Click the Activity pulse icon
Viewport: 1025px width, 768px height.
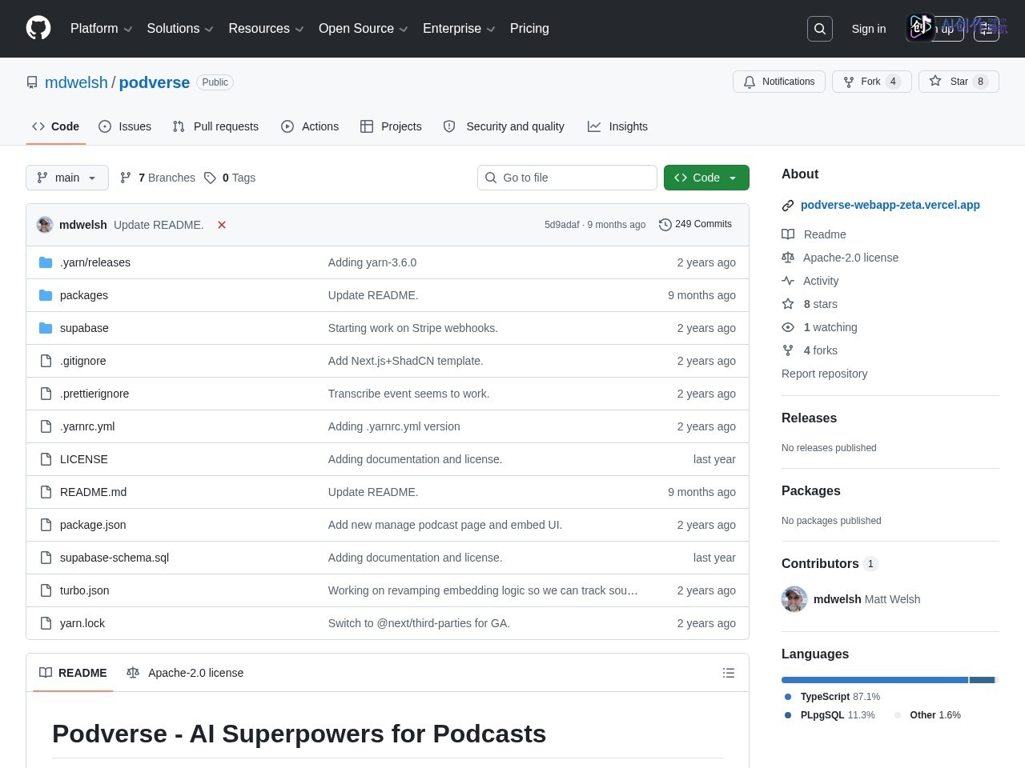click(x=788, y=281)
